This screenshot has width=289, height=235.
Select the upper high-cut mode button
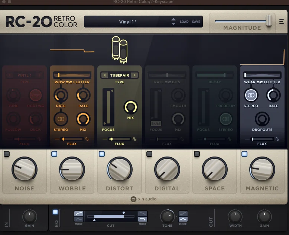click(x=143, y=213)
